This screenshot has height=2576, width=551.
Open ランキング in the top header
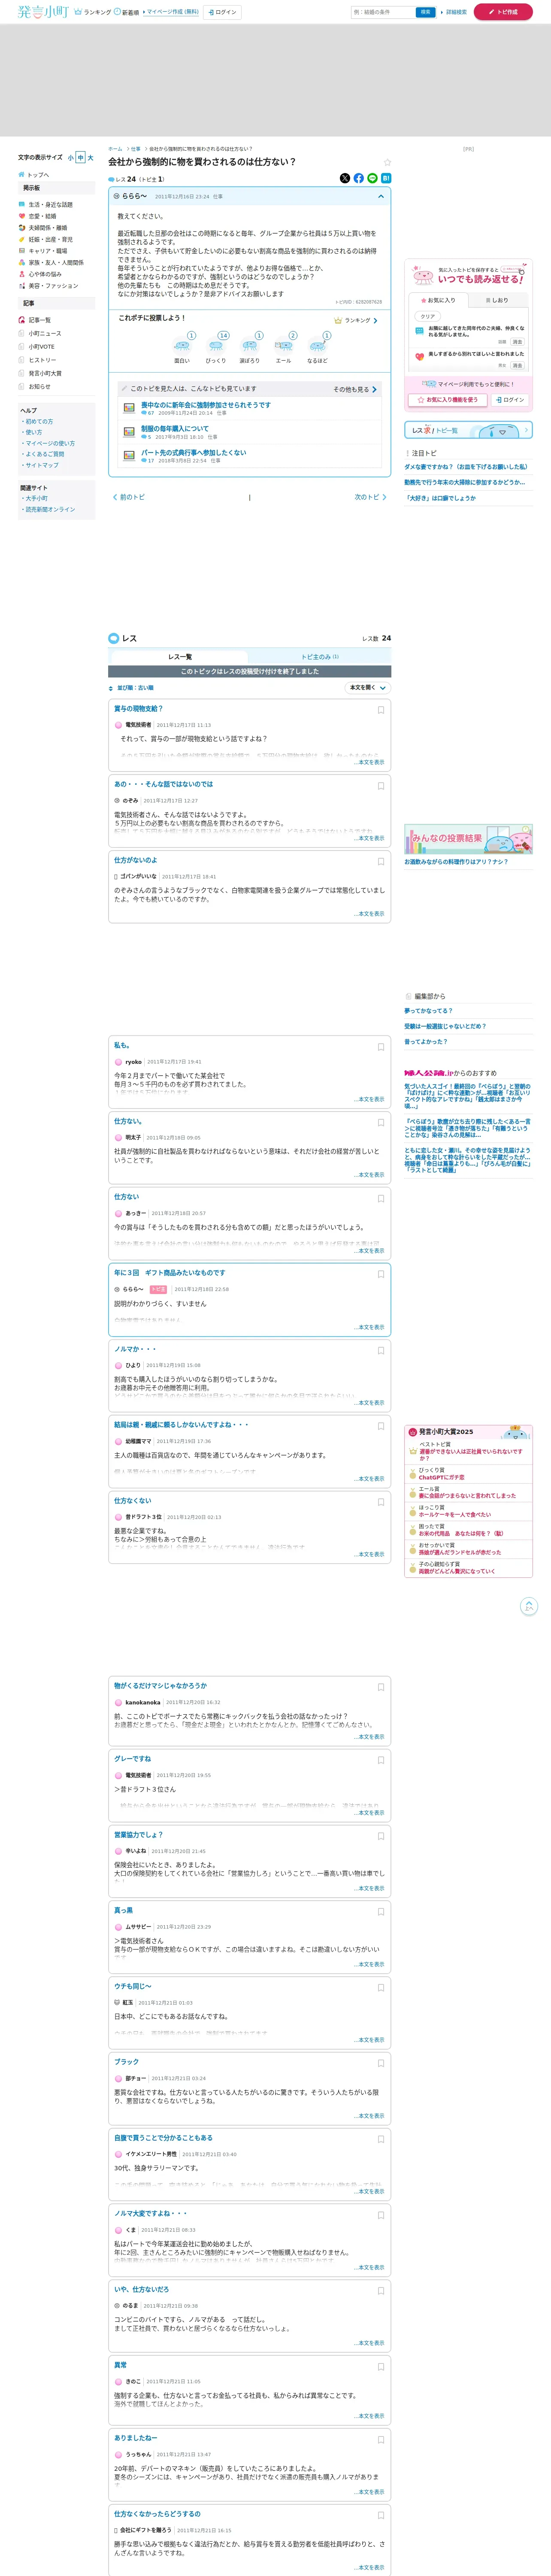(x=93, y=12)
